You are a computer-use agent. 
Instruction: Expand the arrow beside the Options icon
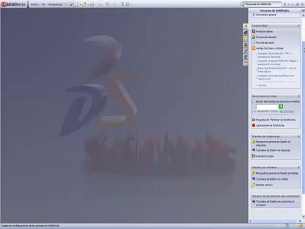[131, 4]
